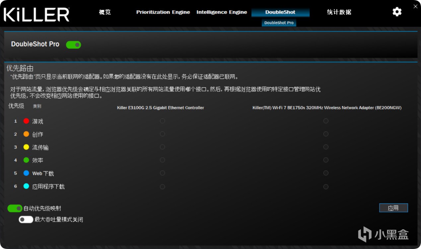Click the 应用 button
421x249 pixels.
pos(393,208)
